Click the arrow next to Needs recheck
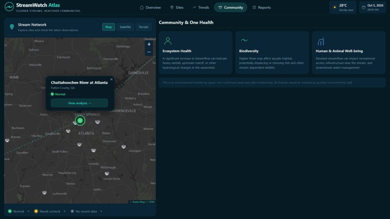The image size is (390, 219). [65, 211]
